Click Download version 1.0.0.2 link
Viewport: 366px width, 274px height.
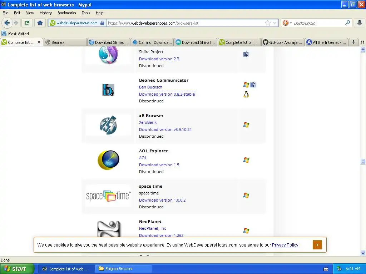click(162, 200)
